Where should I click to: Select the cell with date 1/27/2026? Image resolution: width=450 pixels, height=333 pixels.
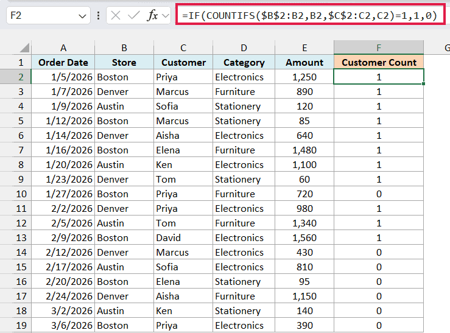click(63, 194)
